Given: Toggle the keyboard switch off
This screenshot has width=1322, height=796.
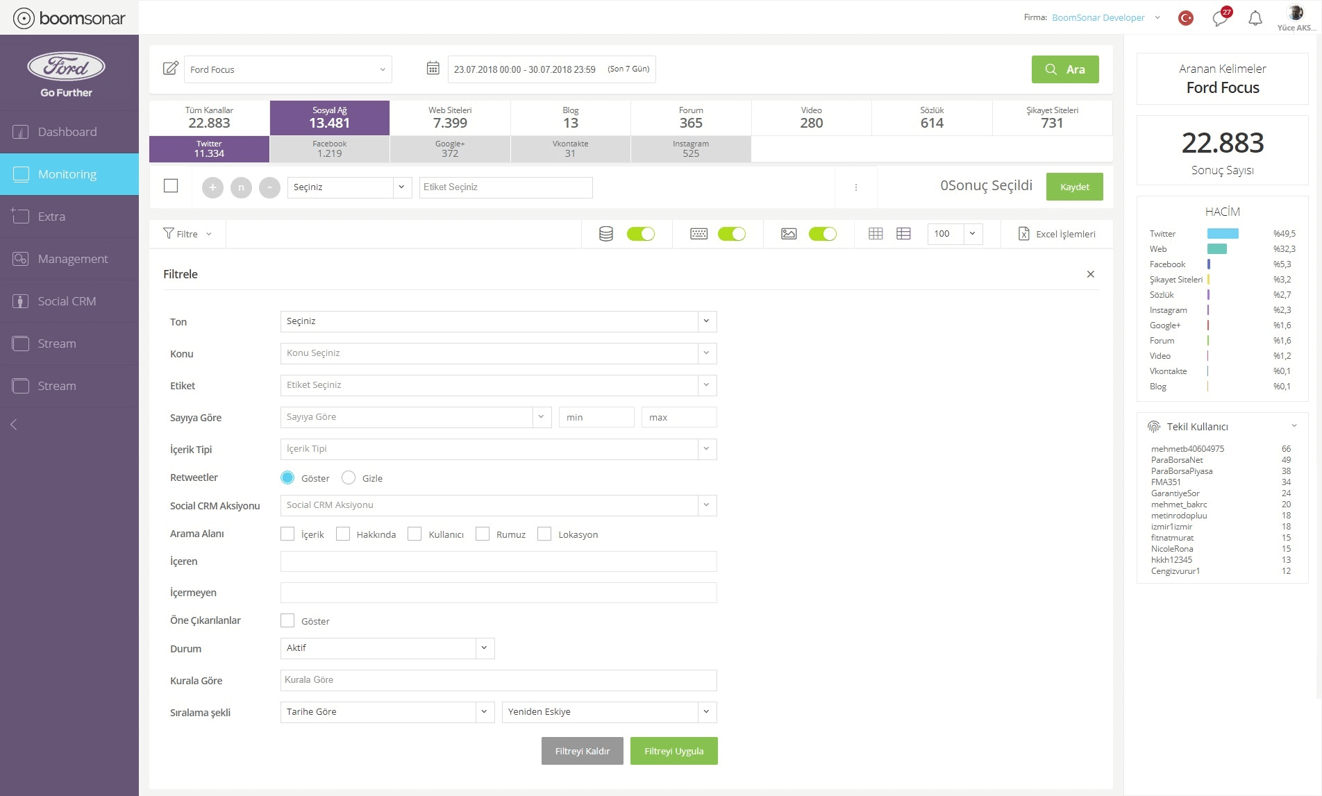Looking at the screenshot, I should 731,234.
